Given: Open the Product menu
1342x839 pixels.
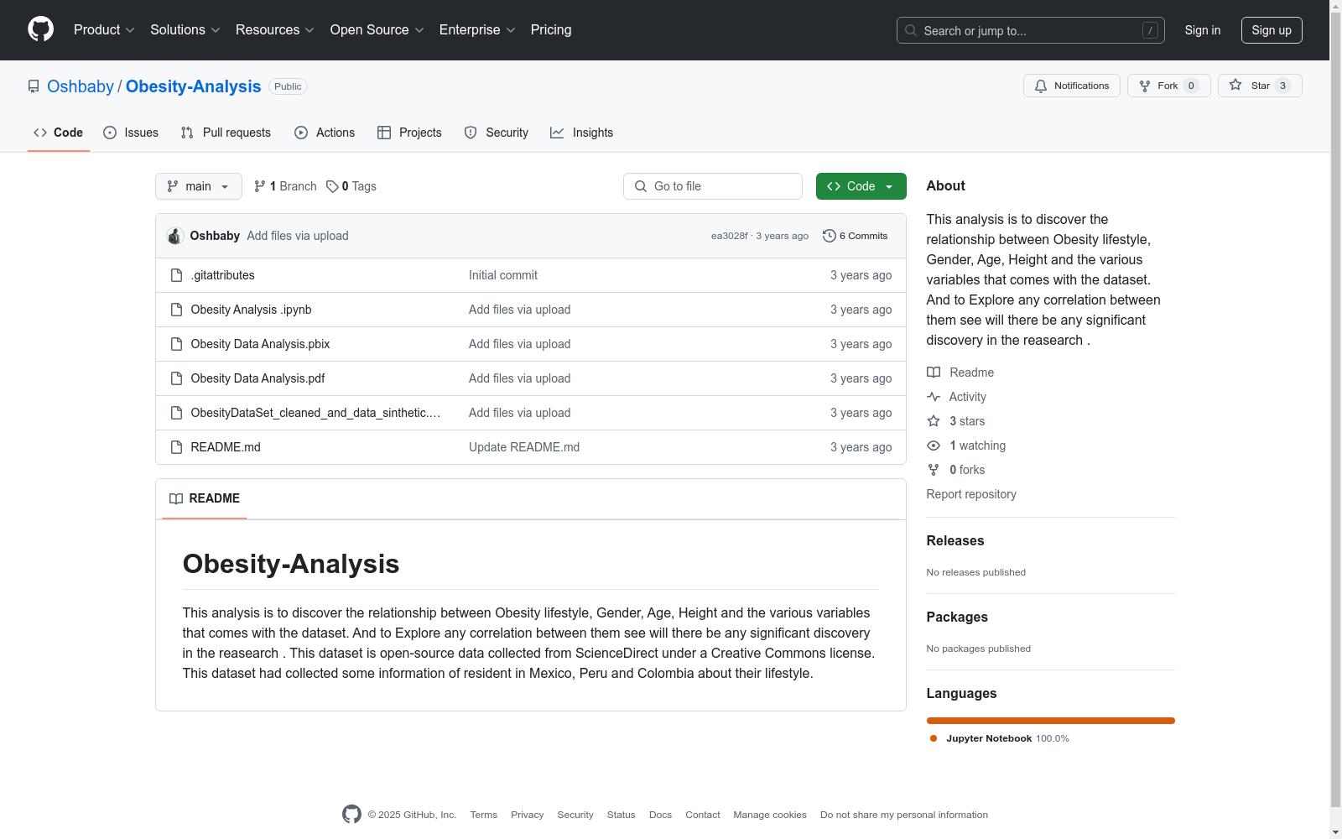Looking at the screenshot, I should [104, 30].
